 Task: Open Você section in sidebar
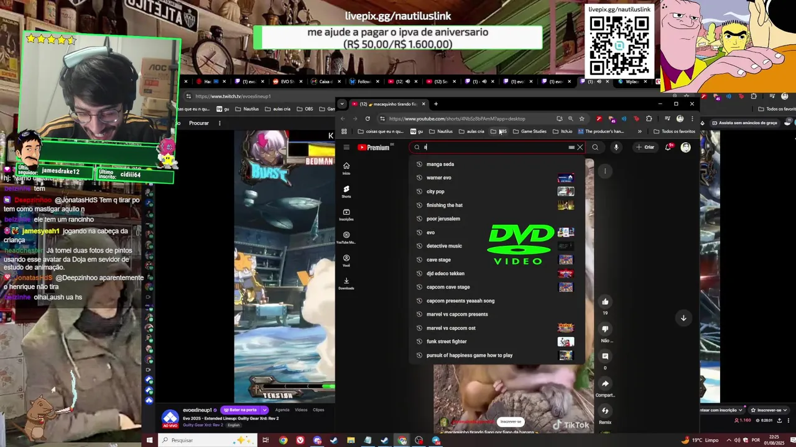[x=346, y=261]
